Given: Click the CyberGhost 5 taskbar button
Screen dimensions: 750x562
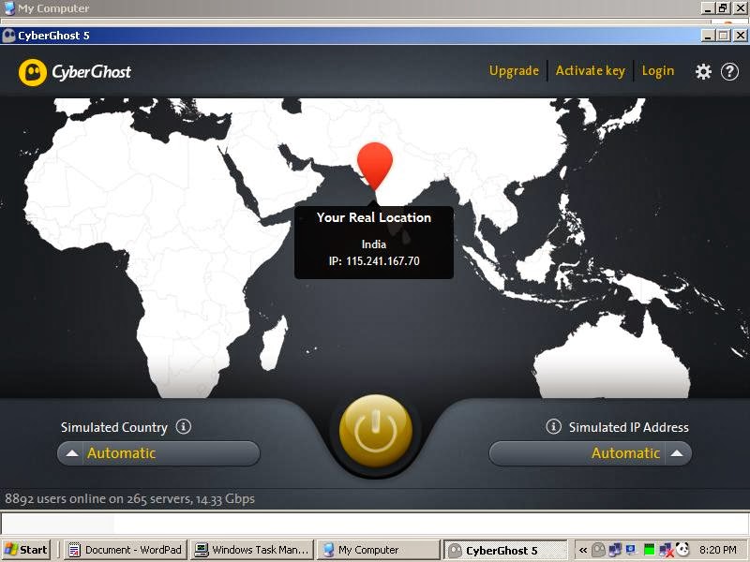Looking at the screenshot, I should click(505, 550).
